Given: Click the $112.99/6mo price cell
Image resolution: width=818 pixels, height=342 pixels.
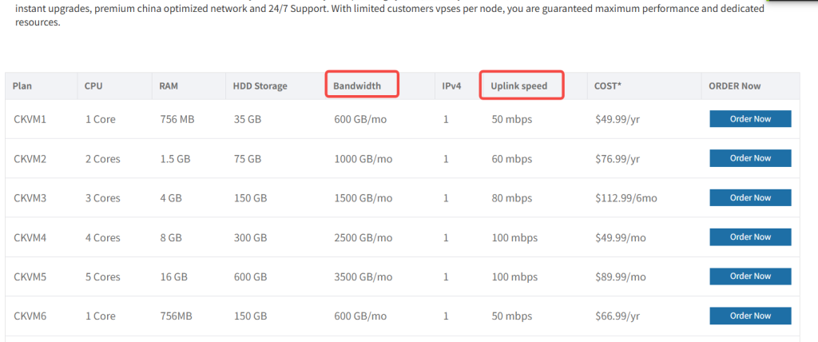Looking at the screenshot, I should [625, 198].
